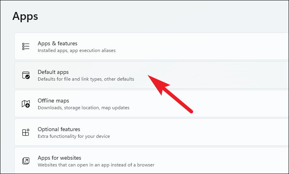Click the Optional features grid-plus icon

[26, 132]
